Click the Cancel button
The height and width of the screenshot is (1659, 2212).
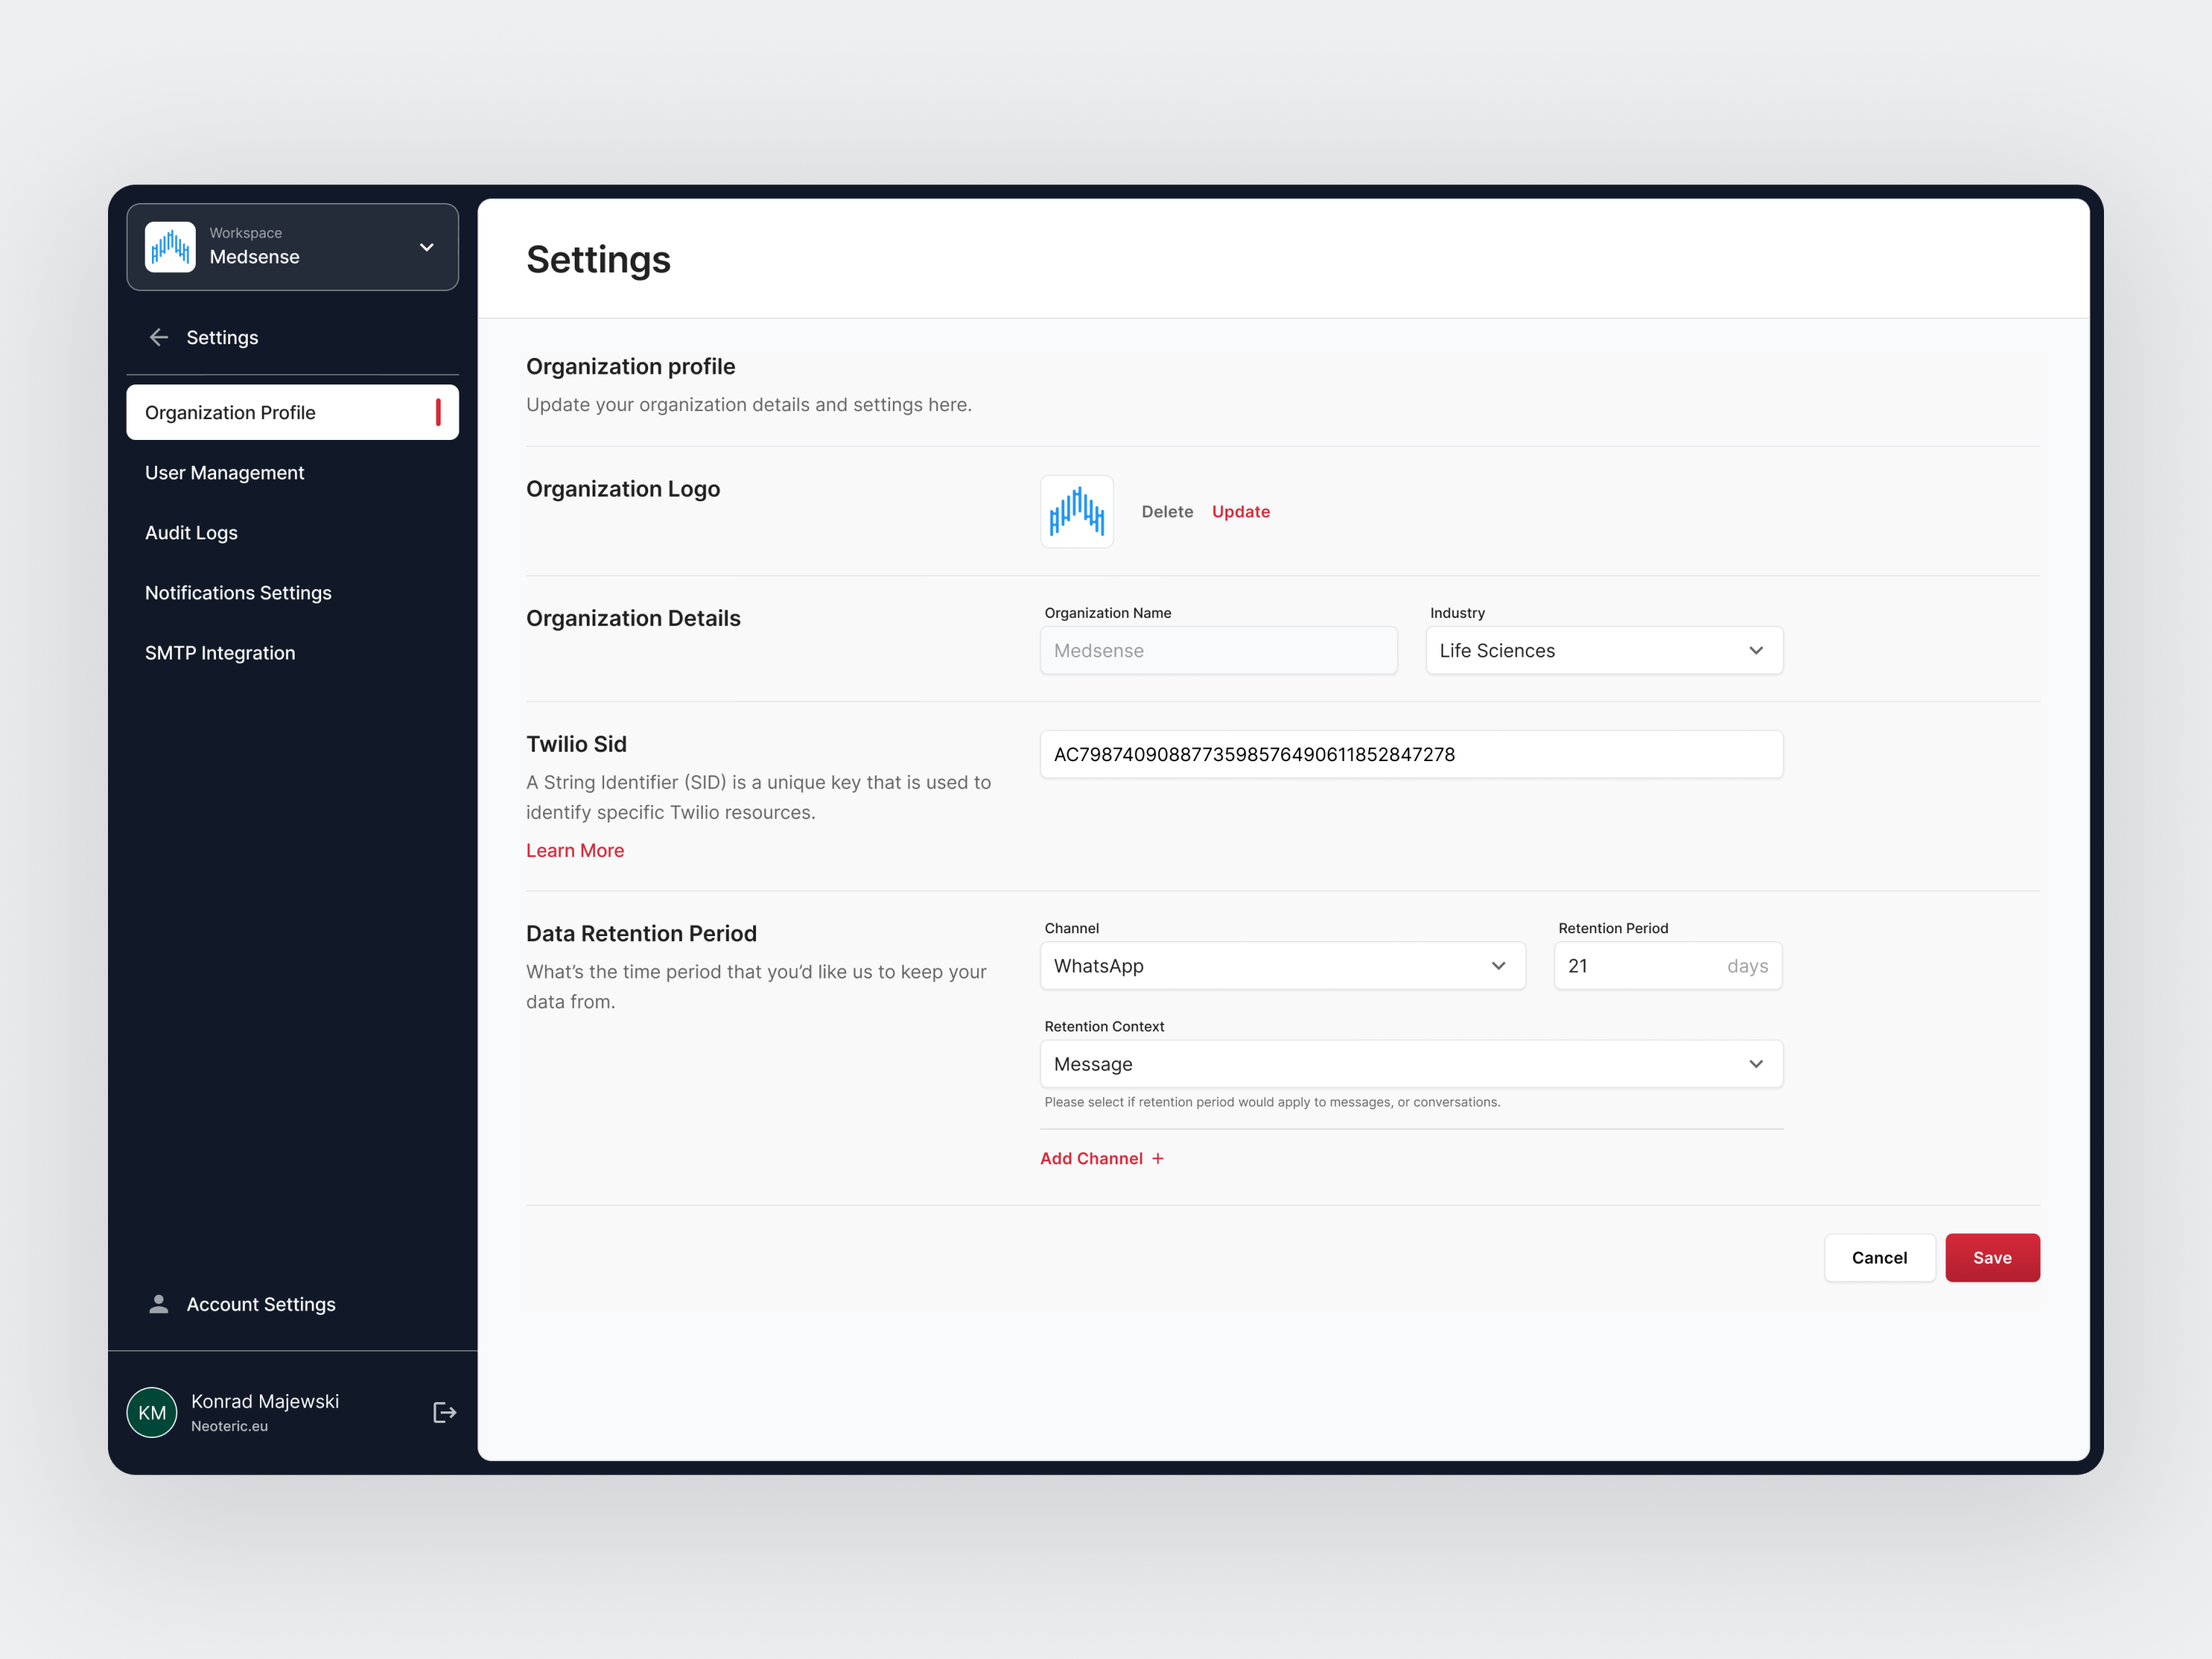pyautogui.click(x=1879, y=1257)
